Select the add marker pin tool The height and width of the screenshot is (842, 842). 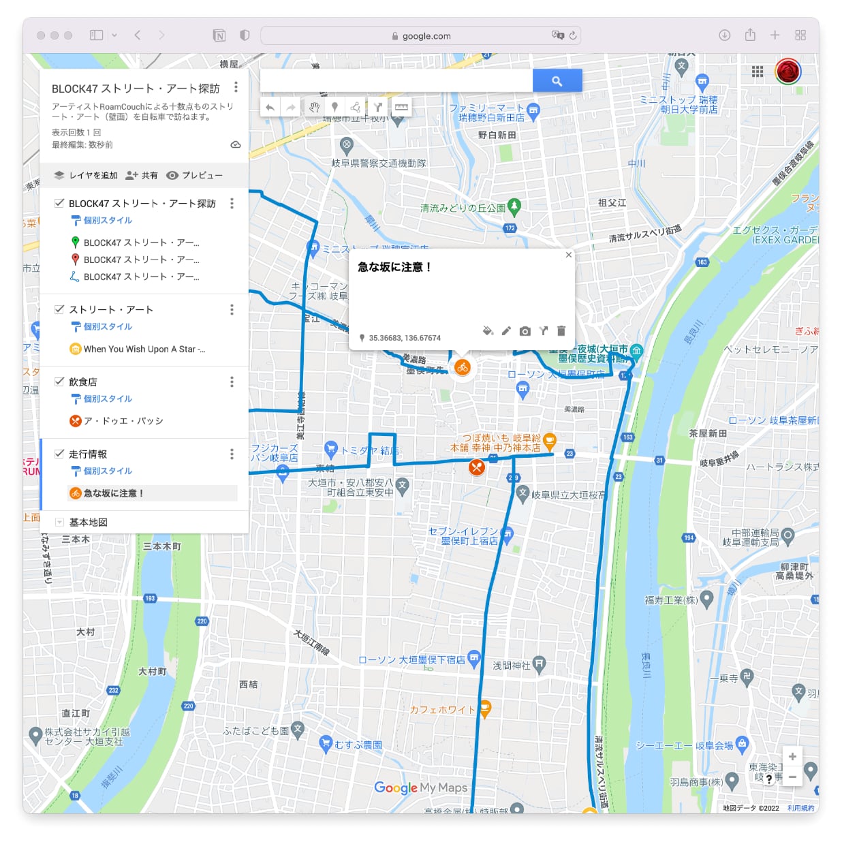pos(334,107)
